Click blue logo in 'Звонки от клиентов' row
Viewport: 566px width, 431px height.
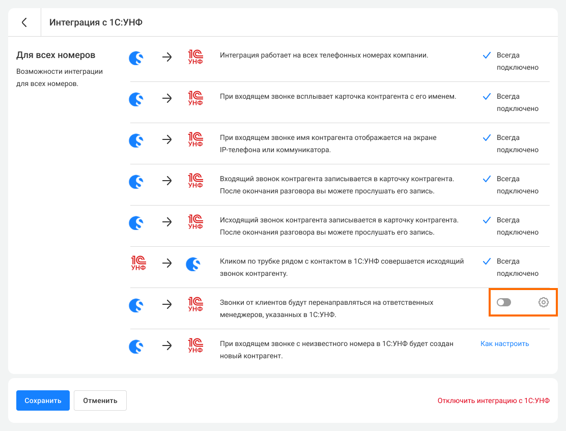136,305
